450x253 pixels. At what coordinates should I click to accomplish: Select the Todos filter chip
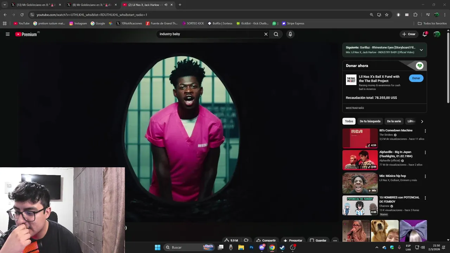[x=349, y=121]
